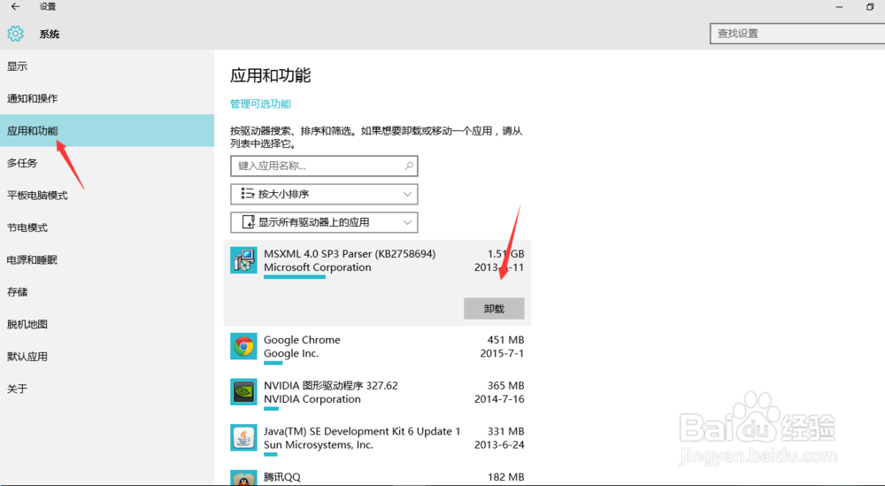Image resolution: width=885 pixels, height=486 pixels.
Task: Open the 按大小排序 sort dropdown
Action: pos(324,194)
